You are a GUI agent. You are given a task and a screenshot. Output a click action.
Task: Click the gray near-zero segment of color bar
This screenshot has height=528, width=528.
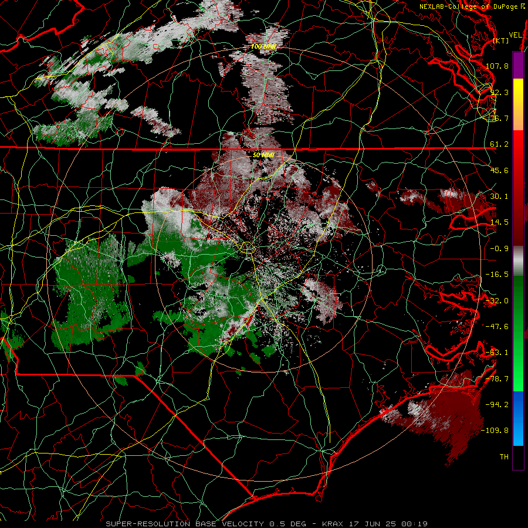pyautogui.click(x=518, y=261)
